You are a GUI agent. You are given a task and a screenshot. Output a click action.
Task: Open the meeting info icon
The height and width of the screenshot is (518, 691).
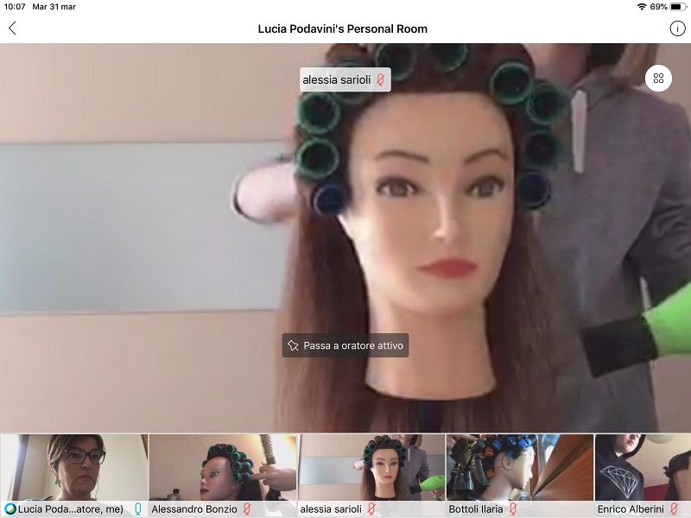pos(677,28)
